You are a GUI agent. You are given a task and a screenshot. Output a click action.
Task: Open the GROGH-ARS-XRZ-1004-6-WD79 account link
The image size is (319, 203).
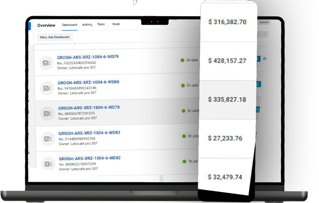coord(88,57)
